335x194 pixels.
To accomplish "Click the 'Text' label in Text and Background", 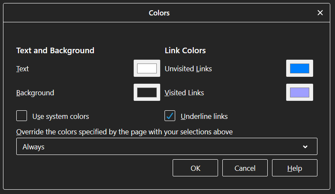I will (x=22, y=69).
